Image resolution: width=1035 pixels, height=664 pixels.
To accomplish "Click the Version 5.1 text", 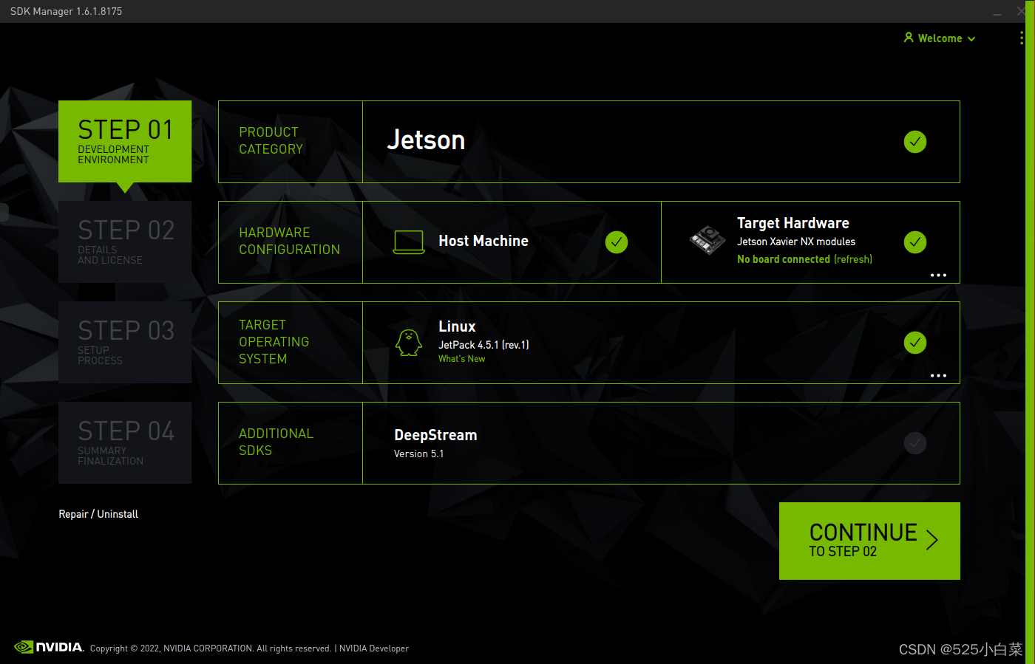I will (419, 454).
